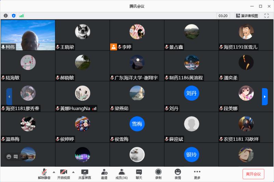Viewport: 274px width, 182px height.
Task: Start recording with the 录制 button
Action: tap(158, 174)
